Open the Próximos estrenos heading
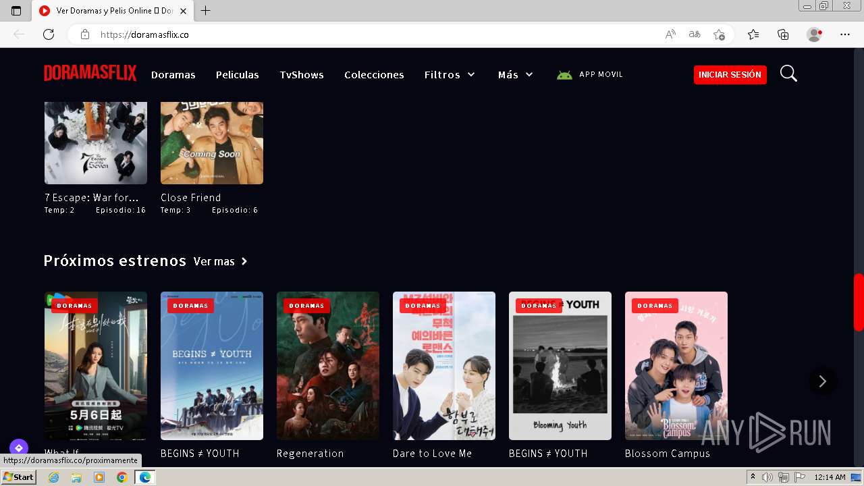Viewport: 864px width, 486px height. (x=115, y=261)
